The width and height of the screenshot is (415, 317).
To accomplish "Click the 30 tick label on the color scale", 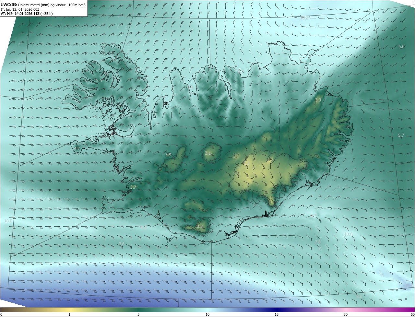I will [346, 314].
